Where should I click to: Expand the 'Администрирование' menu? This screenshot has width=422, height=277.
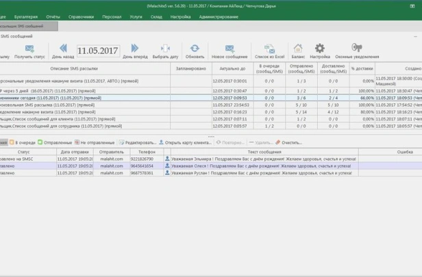point(219,16)
